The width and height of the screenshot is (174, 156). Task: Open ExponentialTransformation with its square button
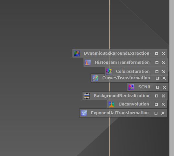(x=156, y=113)
